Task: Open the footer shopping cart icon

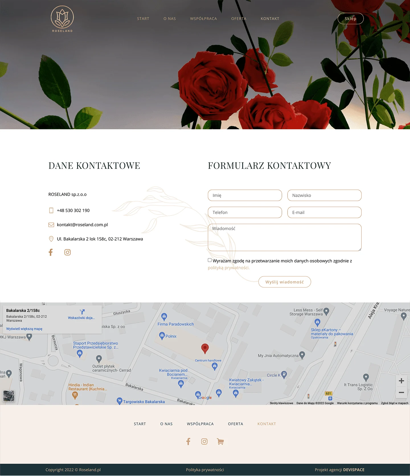Action: [x=220, y=442]
